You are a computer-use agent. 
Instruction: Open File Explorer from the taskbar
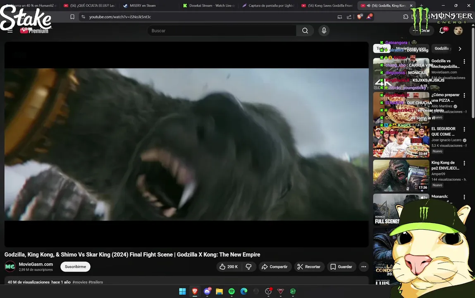pyautogui.click(x=220, y=291)
